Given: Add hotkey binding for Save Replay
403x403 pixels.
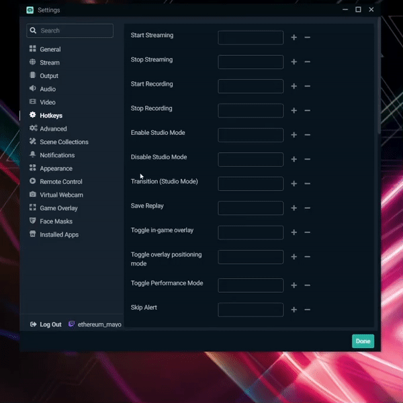Looking at the screenshot, I should pos(294,208).
